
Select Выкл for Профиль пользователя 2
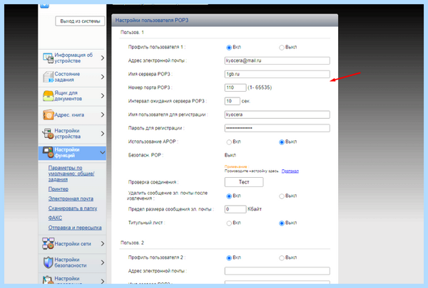tap(282, 258)
